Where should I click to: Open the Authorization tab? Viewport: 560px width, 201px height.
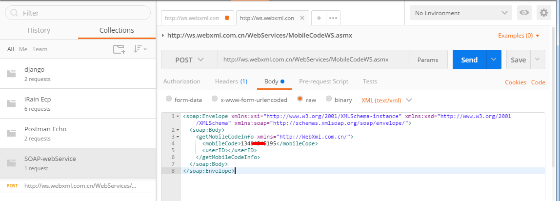click(182, 81)
